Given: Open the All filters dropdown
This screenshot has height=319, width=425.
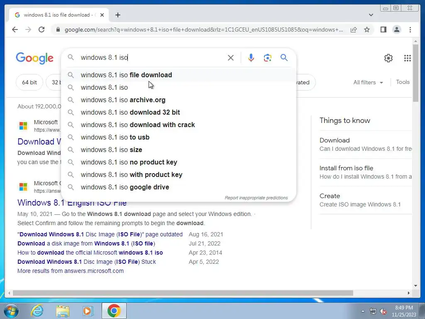Looking at the screenshot, I should (x=368, y=82).
